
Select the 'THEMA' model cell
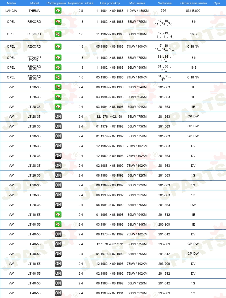[34, 11]
